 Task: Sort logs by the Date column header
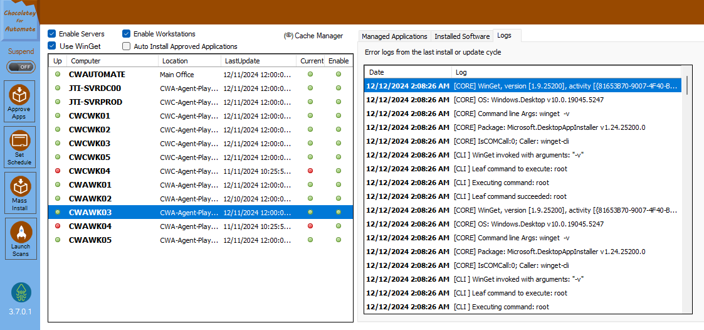408,72
